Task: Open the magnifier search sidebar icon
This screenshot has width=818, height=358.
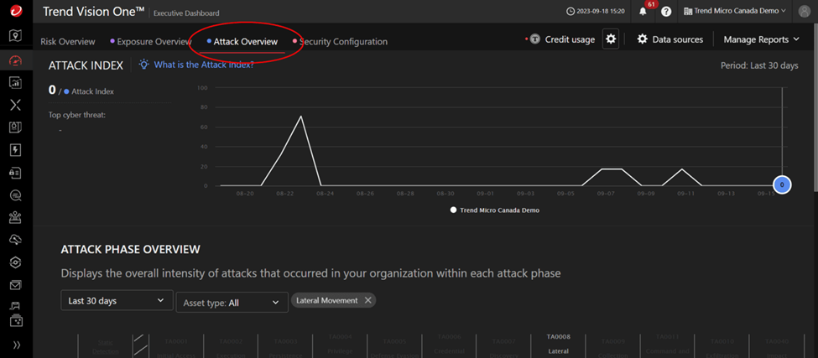Action: [x=16, y=195]
